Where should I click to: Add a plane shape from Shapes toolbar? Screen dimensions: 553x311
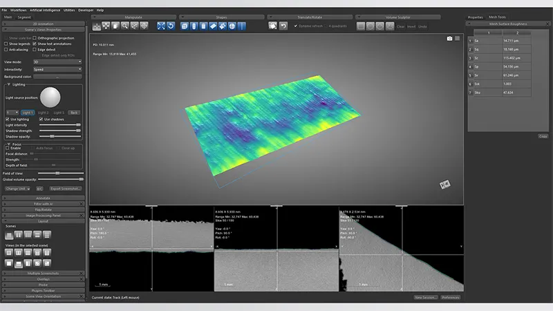coord(213,26)
